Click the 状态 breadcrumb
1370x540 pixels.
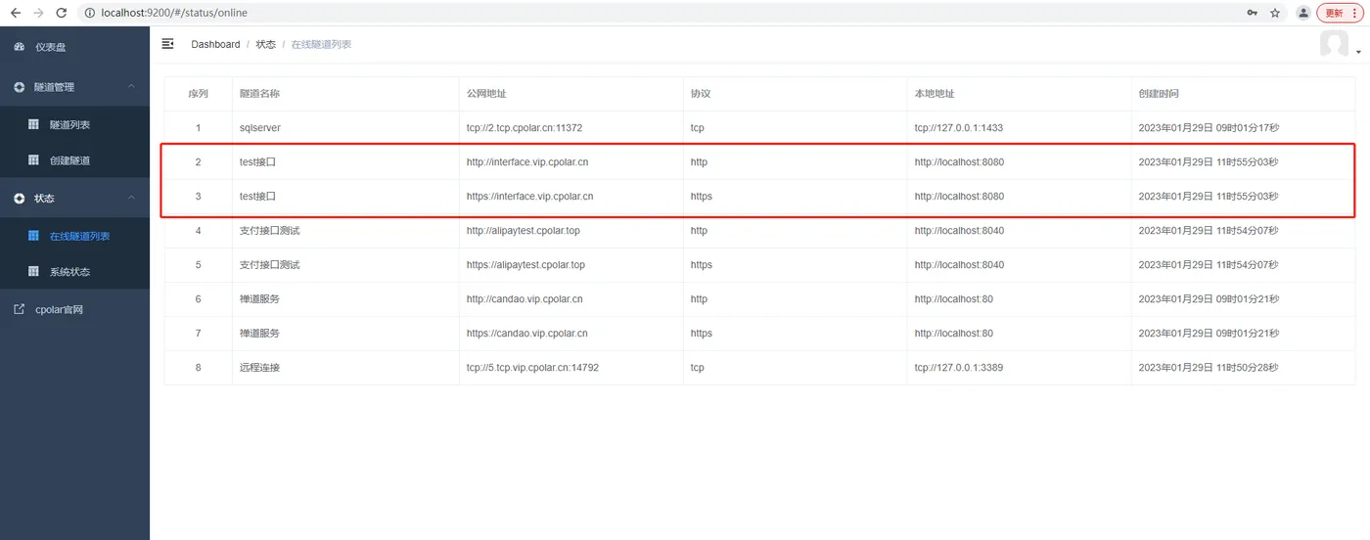(266, 44)
